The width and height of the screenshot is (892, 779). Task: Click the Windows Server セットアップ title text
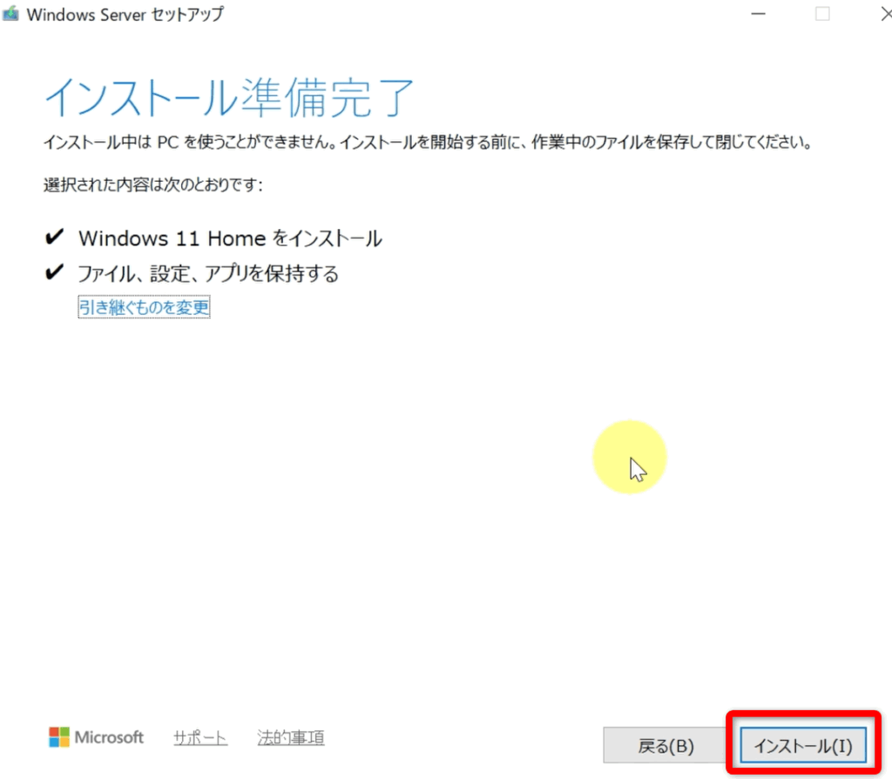pos(125,14)
